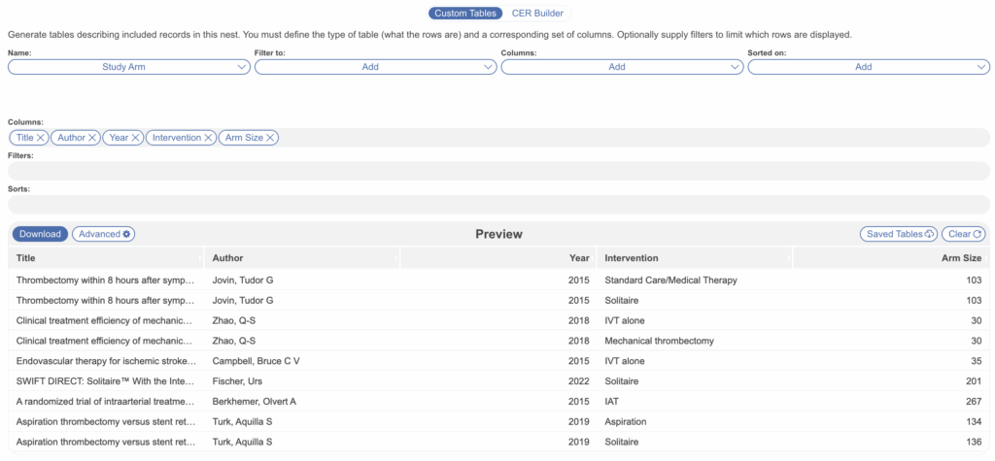Remove the Year column chip
Image resolution: width=995 pixels, height=461 pixels.
coord(135,138)
